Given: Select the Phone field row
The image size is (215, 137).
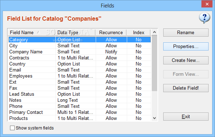Looking at the screenshot, I should point(80,106).
